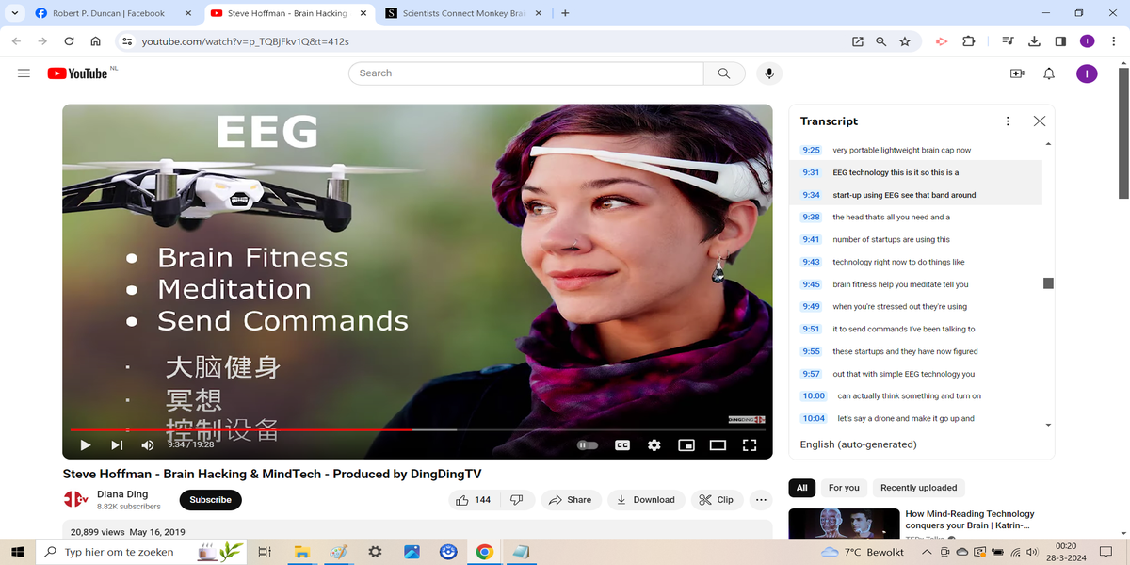The width and height of the screenshot is (1130, 565).
Task: Open Chrome downloads
Action: 1034,41
